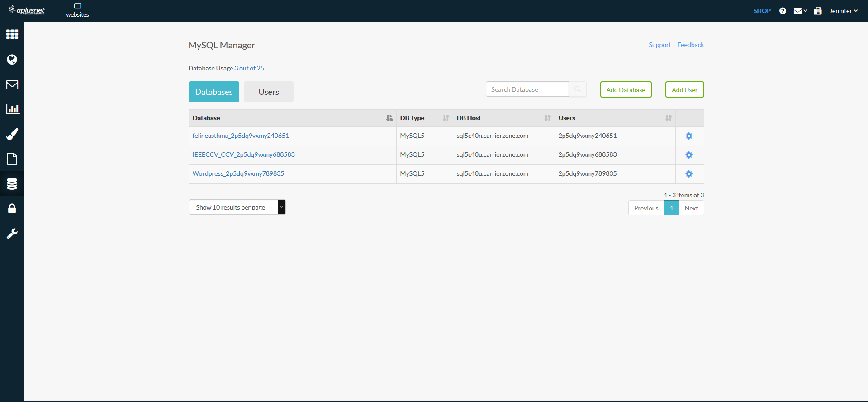Open settings gear for Wordpress database row

coord(688,174)
